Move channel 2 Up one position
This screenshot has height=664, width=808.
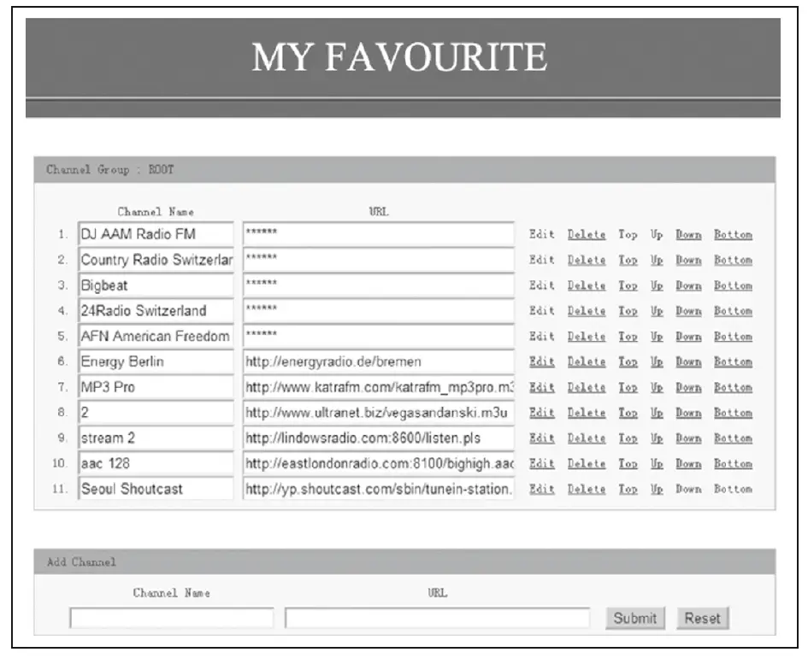(656, 413)
